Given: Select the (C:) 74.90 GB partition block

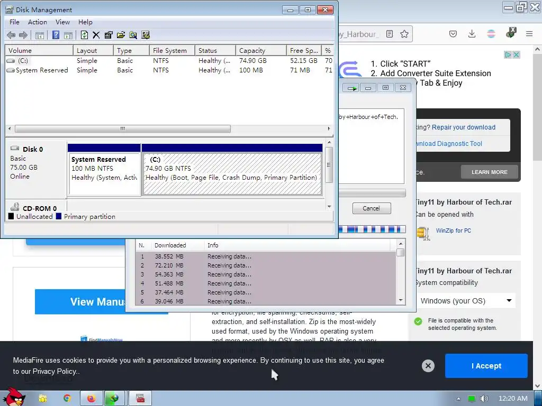Looking at the screenshot, I should click(232, 170).
